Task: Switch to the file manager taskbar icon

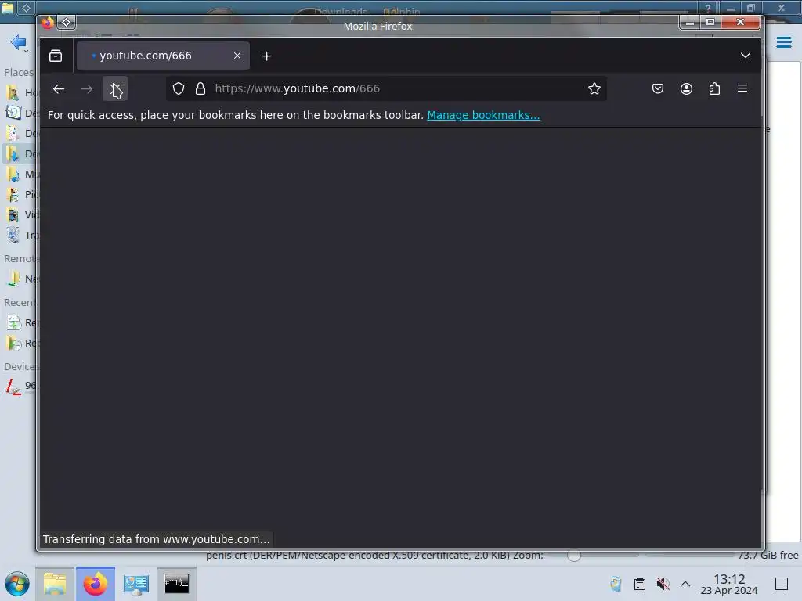Action: (x=55, y=584)
